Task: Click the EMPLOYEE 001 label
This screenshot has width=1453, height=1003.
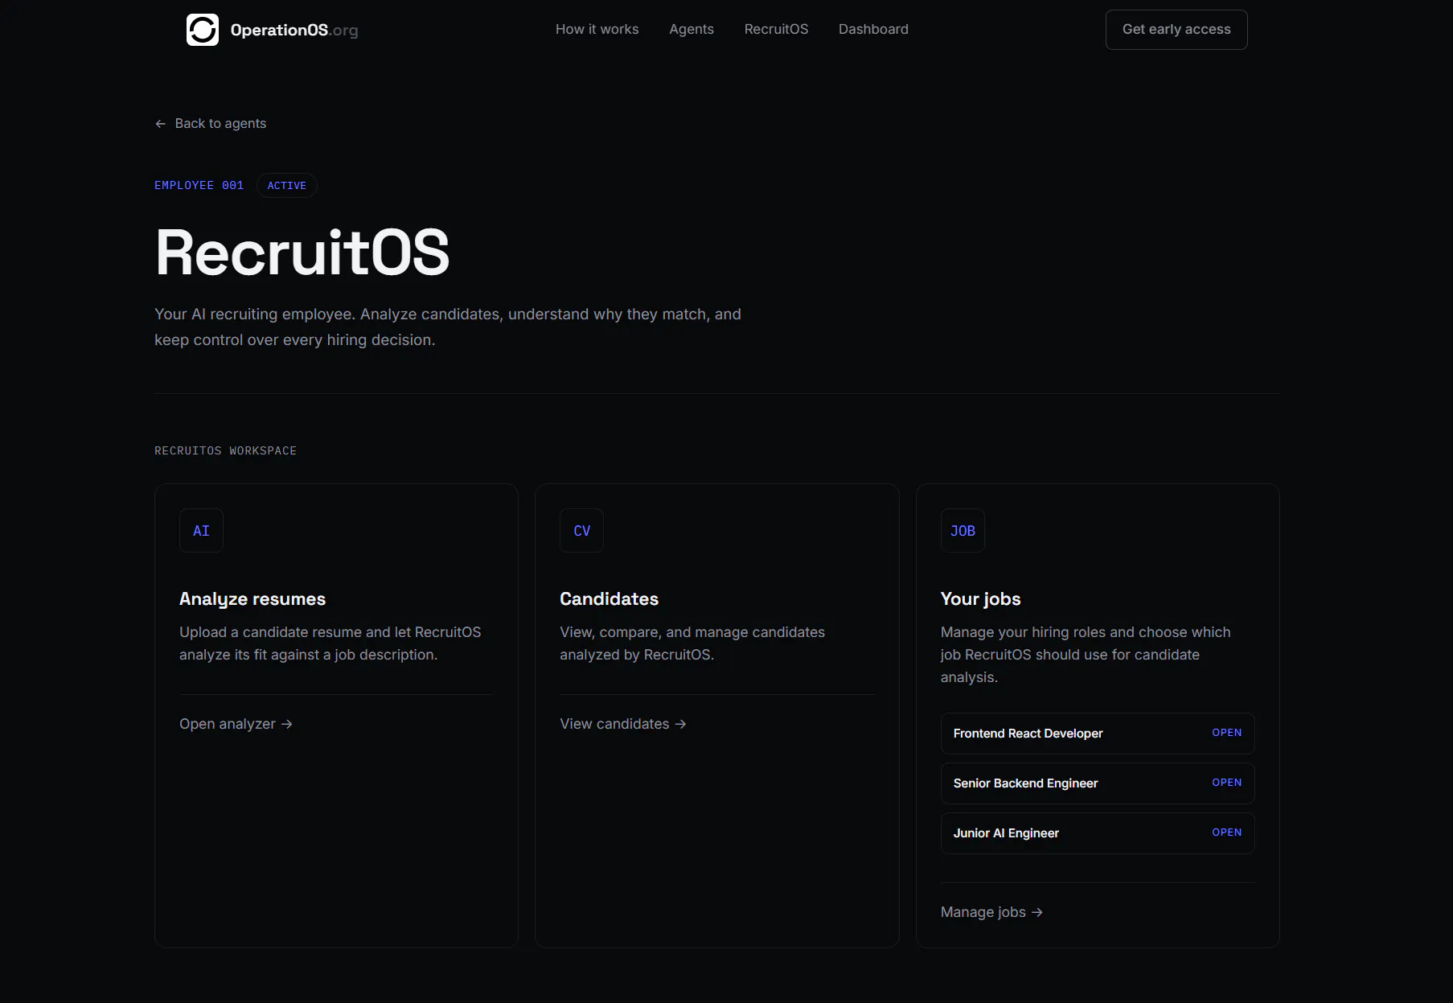Action: pos(199,186)
